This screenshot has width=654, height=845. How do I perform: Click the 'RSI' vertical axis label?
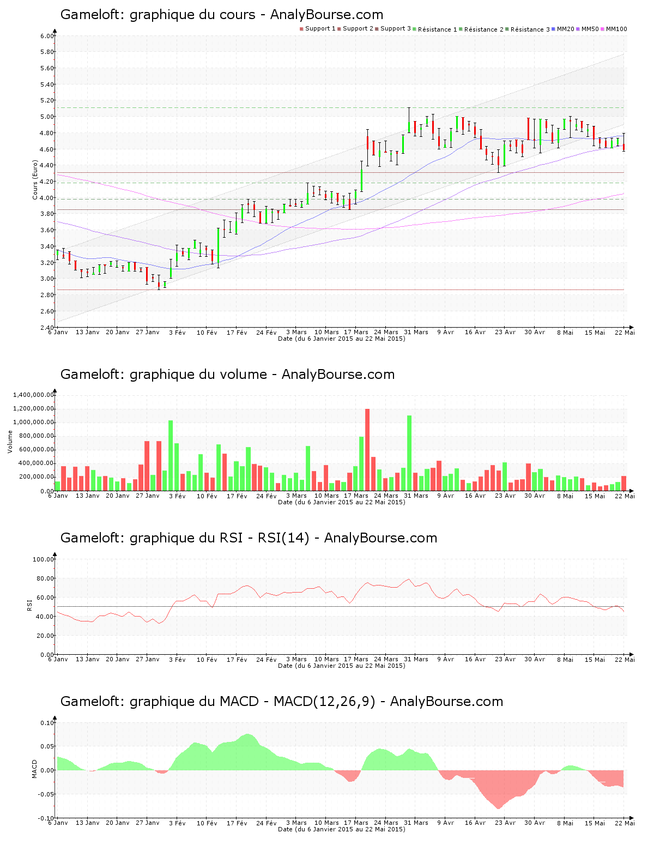tap(29, 605)
